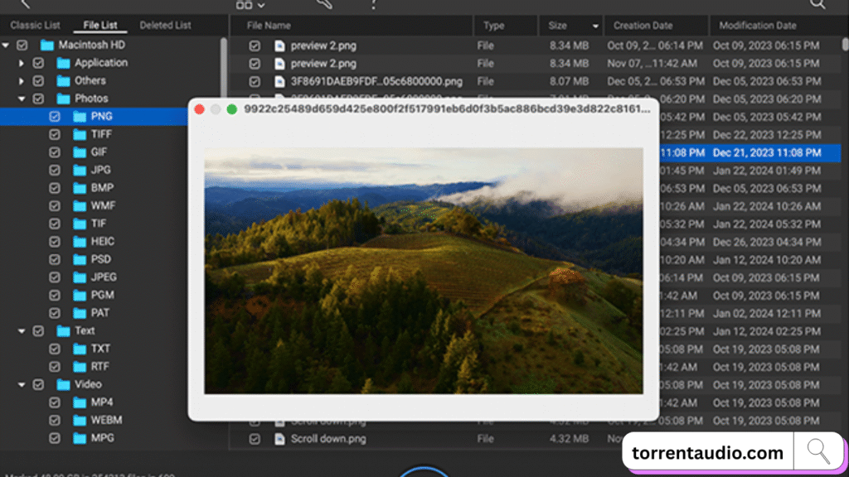Viewport: 849px width, 477px height.
Task: Click the landscape preview image
Action: (423, 271)
